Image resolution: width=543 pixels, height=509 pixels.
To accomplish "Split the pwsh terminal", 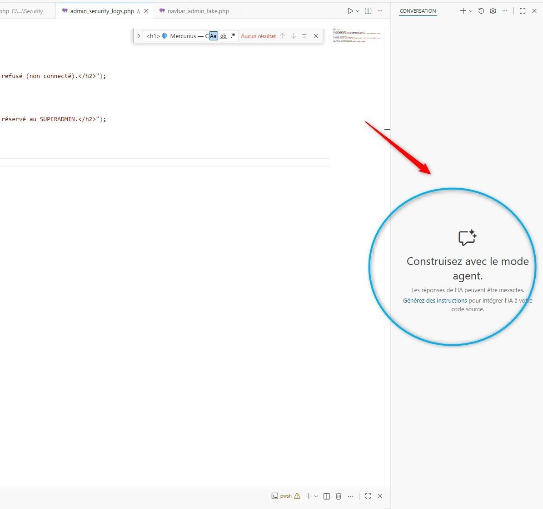I will coord(327,496).
